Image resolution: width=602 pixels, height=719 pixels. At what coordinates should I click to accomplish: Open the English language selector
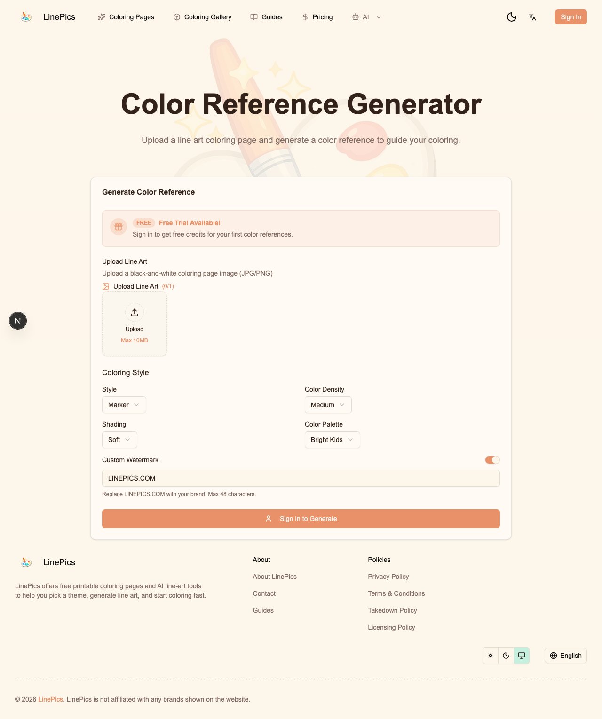tap(565, 655)
